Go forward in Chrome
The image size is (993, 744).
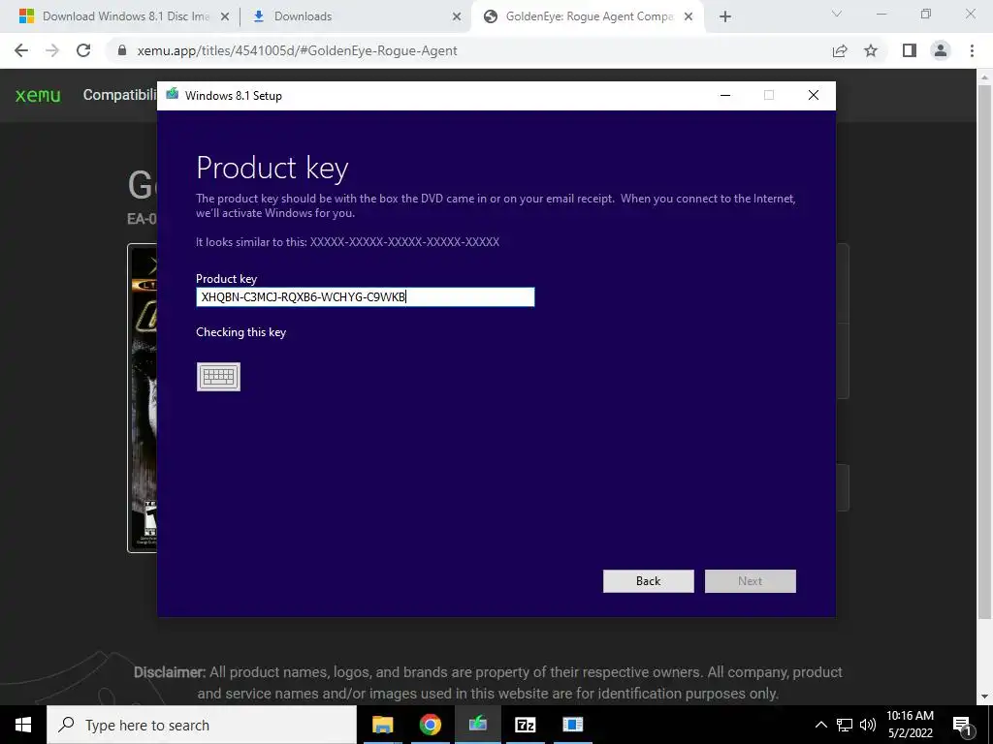pos(52,50)
